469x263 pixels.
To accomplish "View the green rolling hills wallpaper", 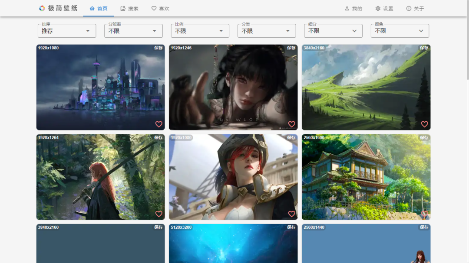I will tap(366, 87).
